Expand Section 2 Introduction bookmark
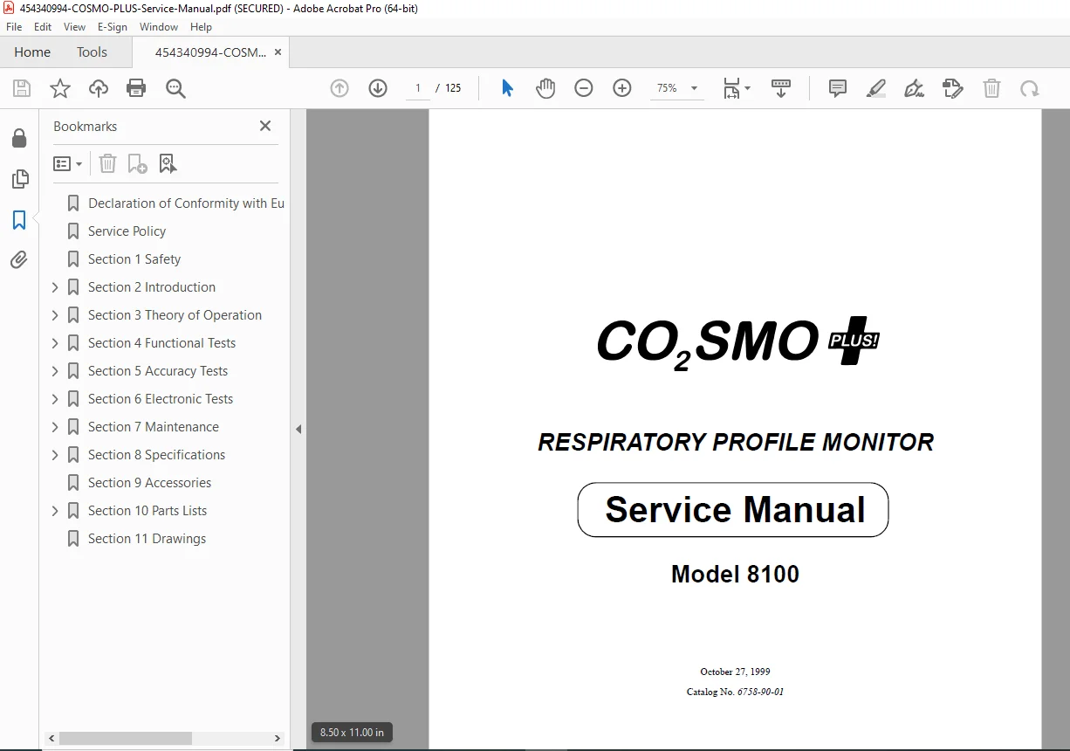This screenshot has height=751, width=1070. (x=55, y=287)
